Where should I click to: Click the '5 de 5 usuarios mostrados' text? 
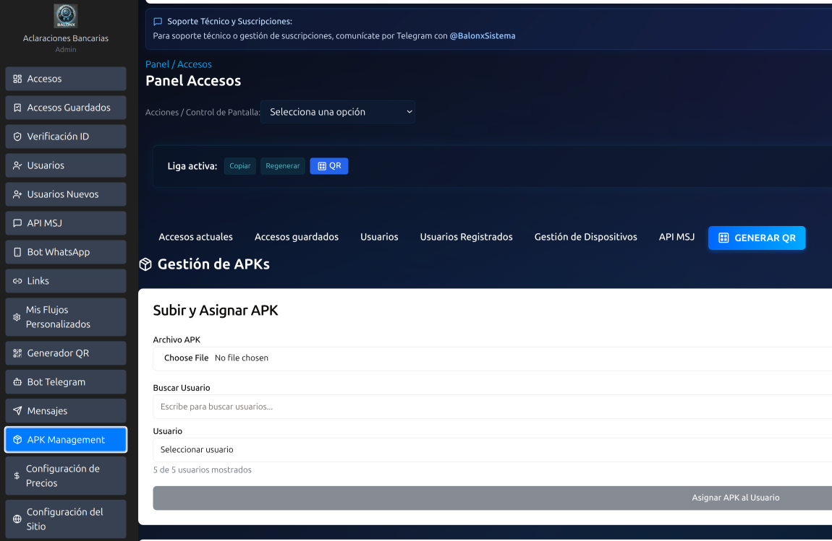pyautogui.click(x=202, y=470)
